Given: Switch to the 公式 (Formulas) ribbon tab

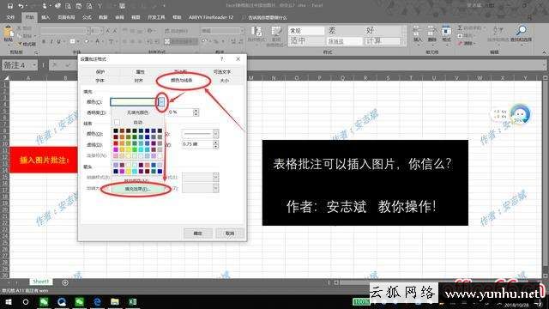Looking at the screenshot, I should pos(87,17).
